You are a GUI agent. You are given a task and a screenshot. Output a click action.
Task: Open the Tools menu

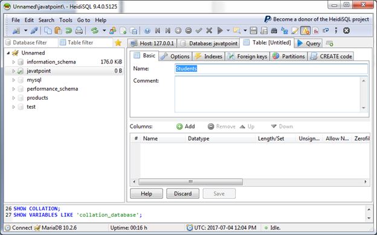tap(66, 20)
